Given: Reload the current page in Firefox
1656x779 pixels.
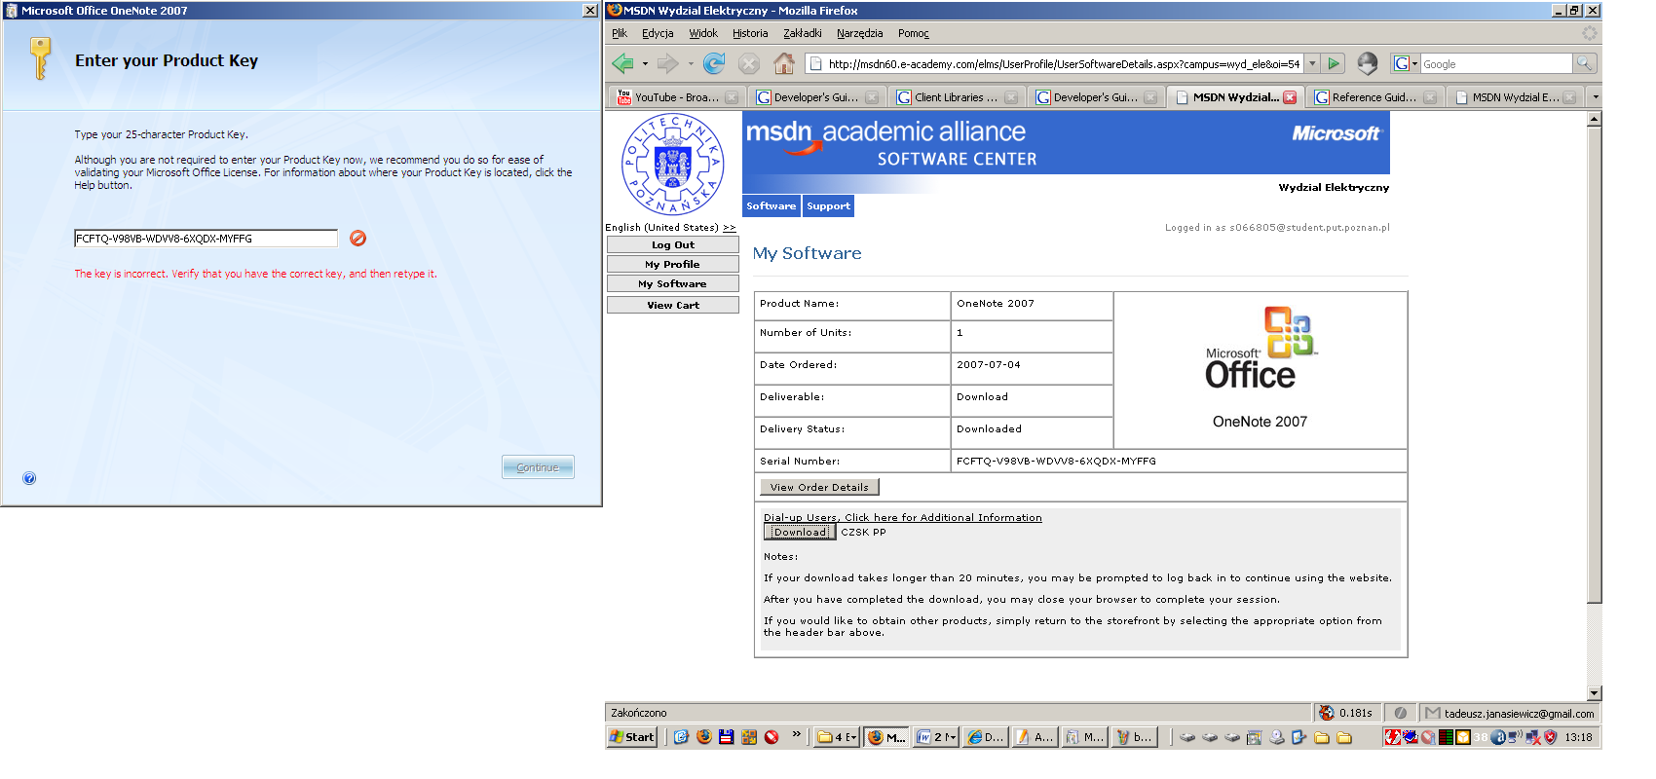Looking at the screenshot, I should (714, 63).
